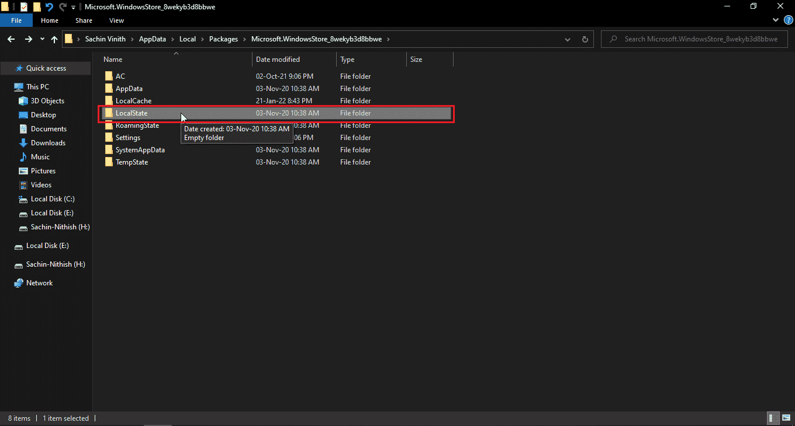The image size is (795, 426).
Task: Select the LocalState folder
Action: point(276,113)
